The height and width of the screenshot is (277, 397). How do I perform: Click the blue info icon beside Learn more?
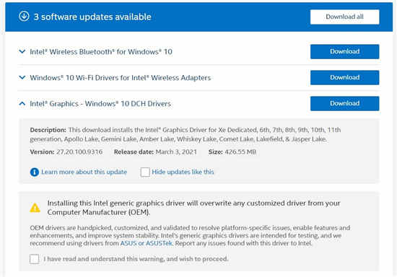tap(35, 172)
